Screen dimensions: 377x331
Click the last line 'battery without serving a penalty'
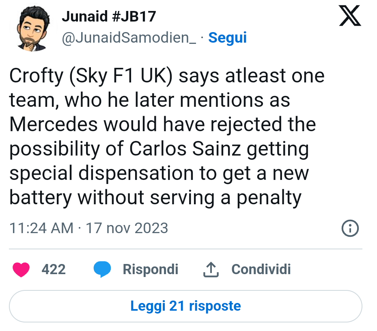coord(155,198)
